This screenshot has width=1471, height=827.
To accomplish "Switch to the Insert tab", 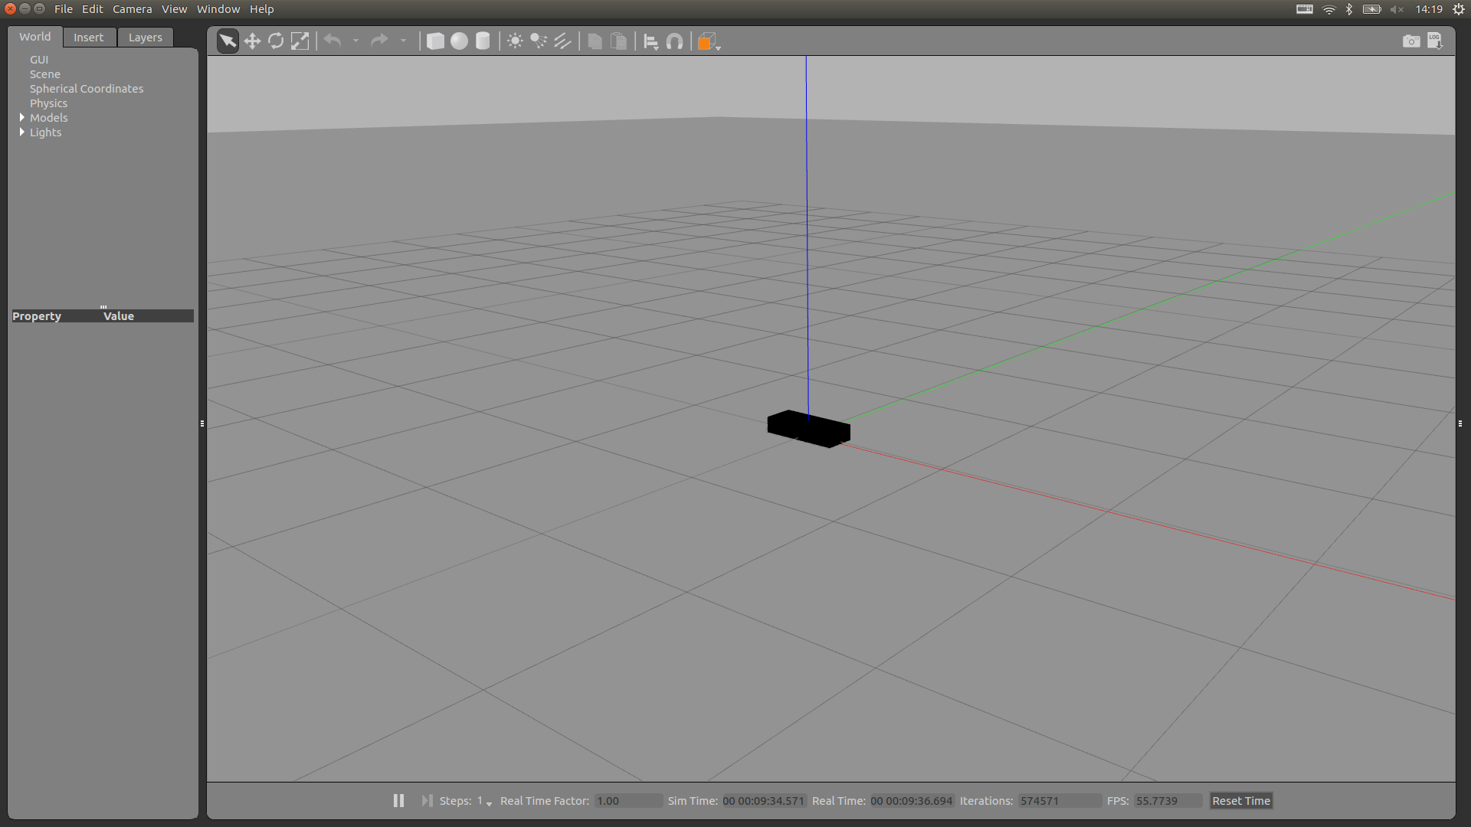I will pos(89,37).
